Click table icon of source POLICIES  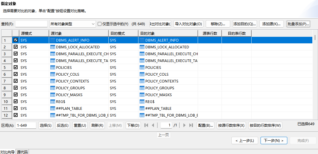53,67
